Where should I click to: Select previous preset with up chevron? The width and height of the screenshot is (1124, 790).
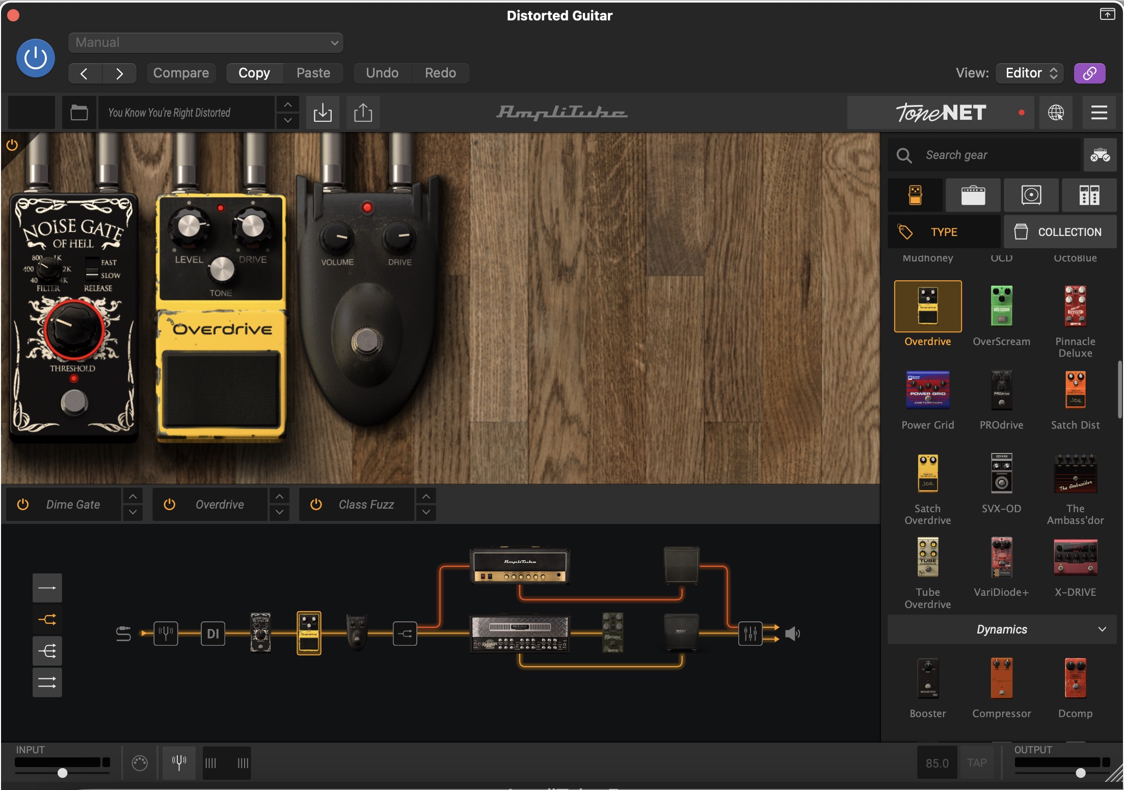pos(288,104)
